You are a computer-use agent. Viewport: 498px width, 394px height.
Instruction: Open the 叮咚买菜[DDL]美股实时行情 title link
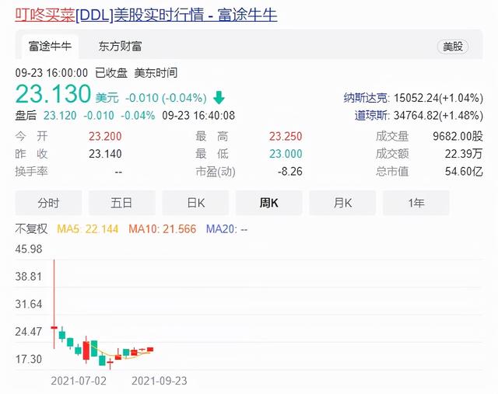point(146,15)
